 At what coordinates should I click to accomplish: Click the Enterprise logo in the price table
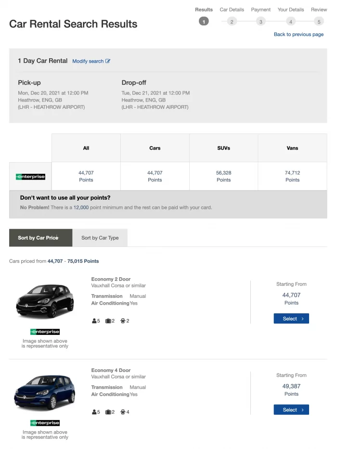click(30, 177)
